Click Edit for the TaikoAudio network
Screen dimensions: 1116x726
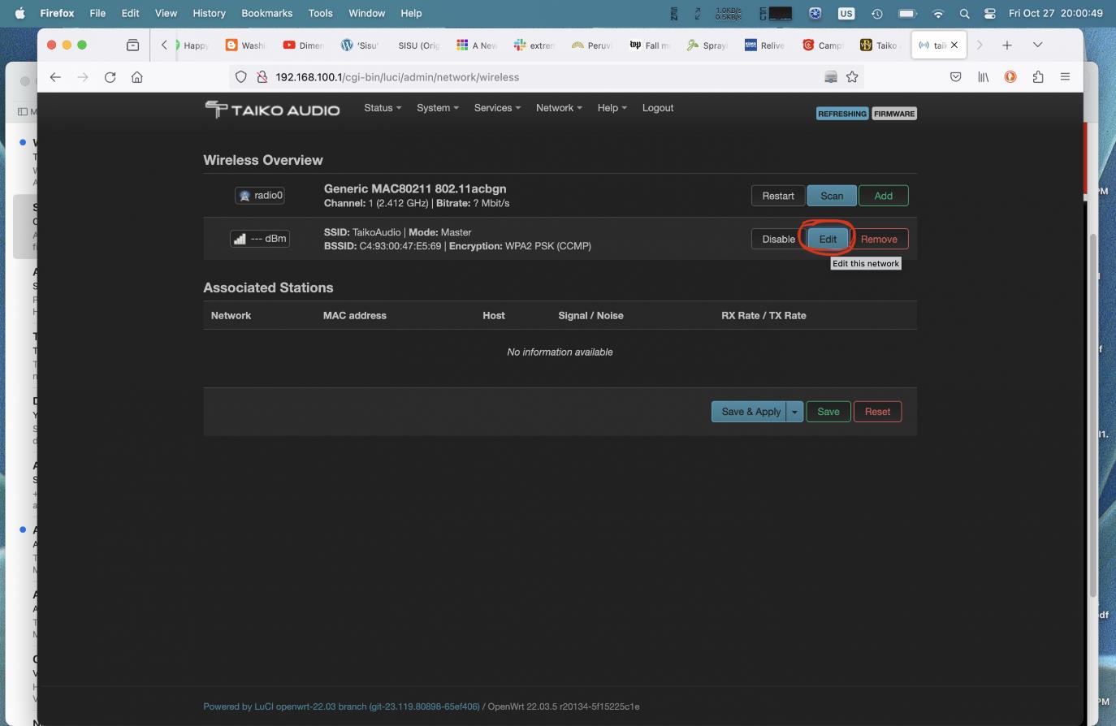pyautogui.click(x=828, y=239)
